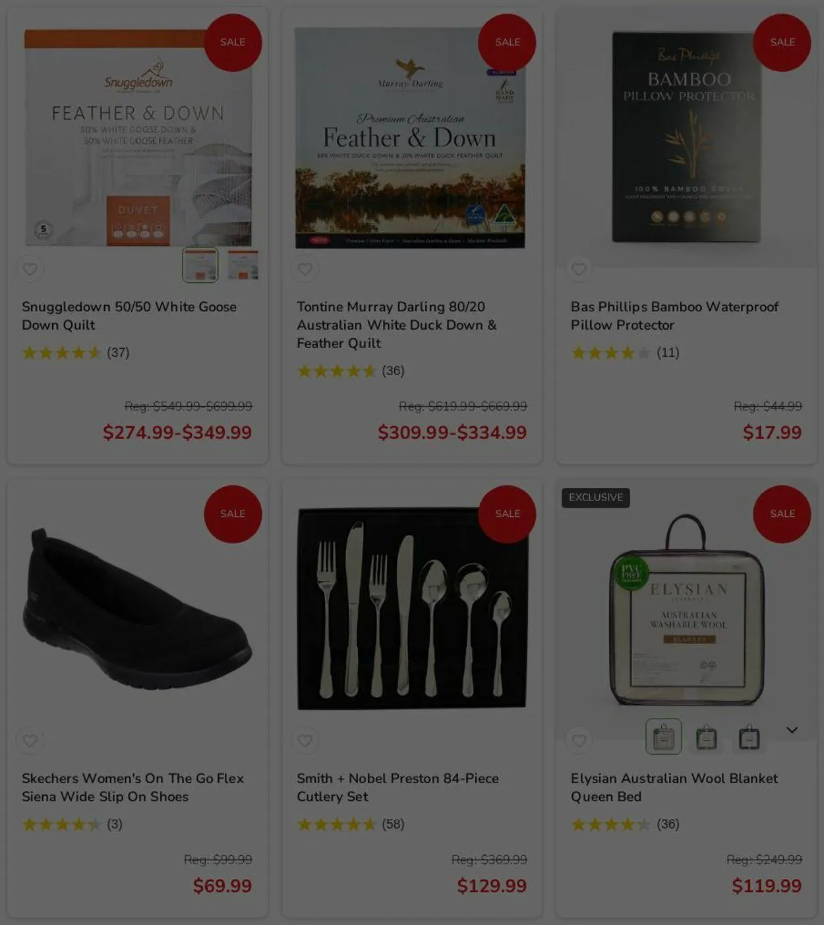Add Tontine Murray Darling quilt to wishlist
This screenshot has height=925, width=824.
pyautogui.click(x=305, y=269)
